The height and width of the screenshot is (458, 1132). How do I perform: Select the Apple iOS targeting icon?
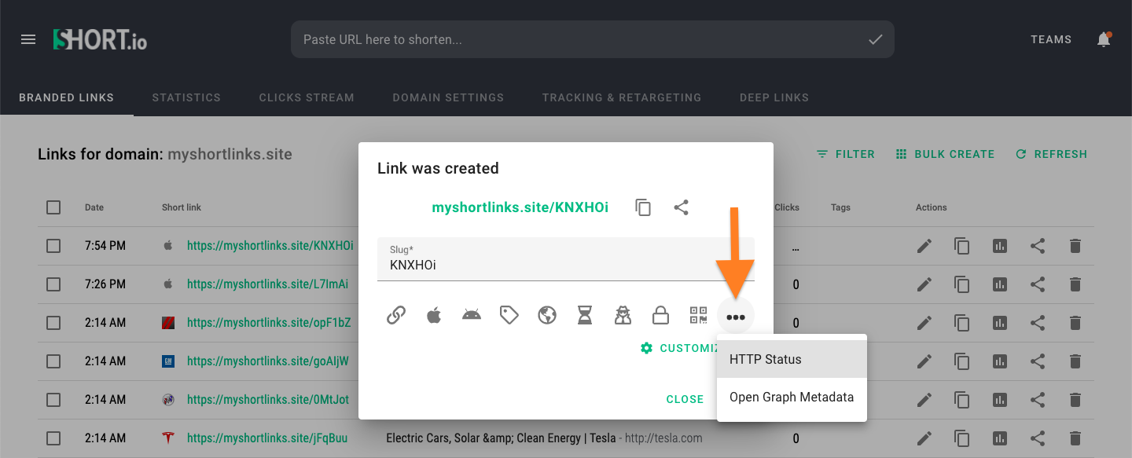[x=433, y=314]
